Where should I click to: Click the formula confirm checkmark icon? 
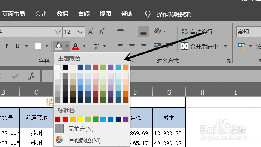(x=15, y=76)
